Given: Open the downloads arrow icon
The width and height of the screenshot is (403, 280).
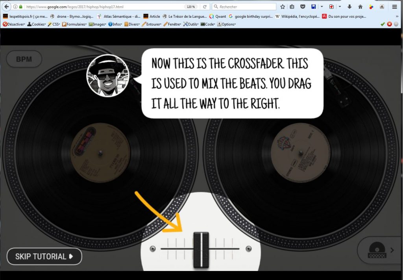Looking at the screenshot, I should point(349,7).
